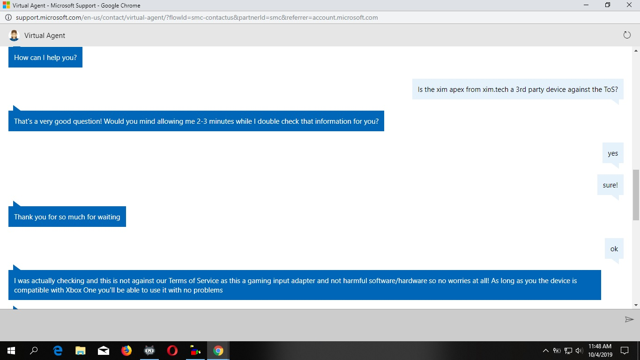The height and width of the screenshot is (360, 640).
Task: Open Streamlabs OBS from the taskbar
Action: pos(149,350)
